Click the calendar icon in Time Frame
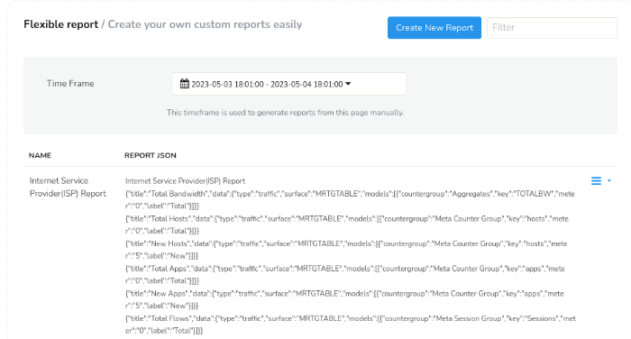 (184, 84)
